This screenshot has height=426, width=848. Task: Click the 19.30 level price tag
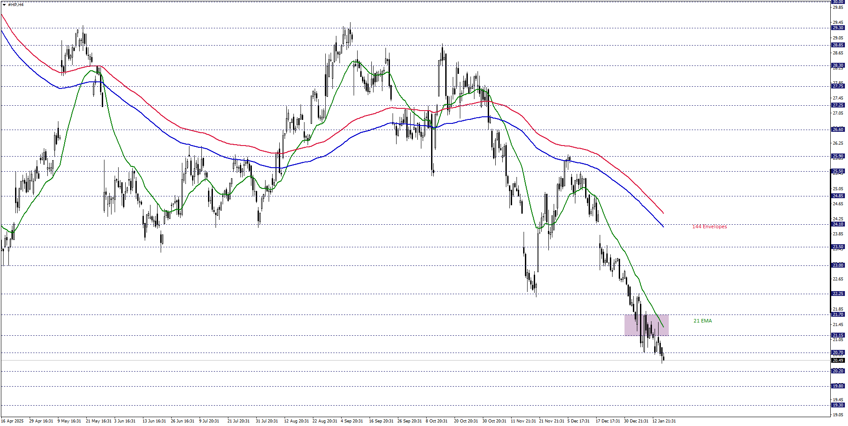coord(837,405)
